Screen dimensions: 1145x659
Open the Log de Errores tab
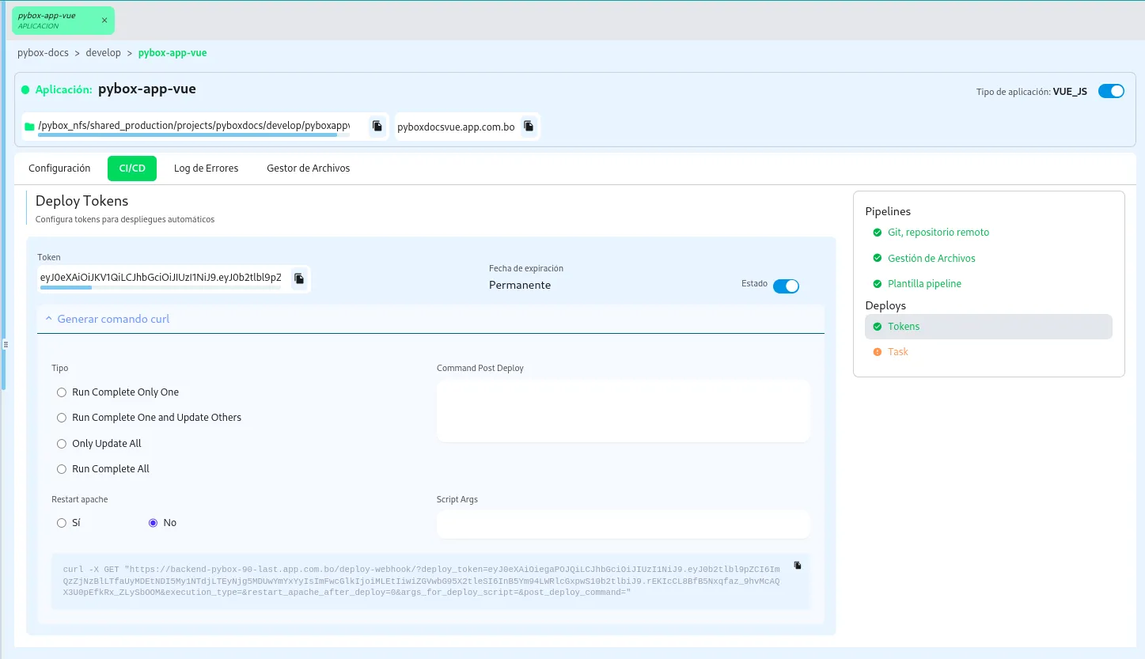pos(206,169)
